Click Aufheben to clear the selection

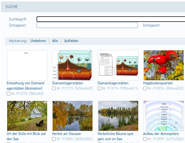click(71, 41)
